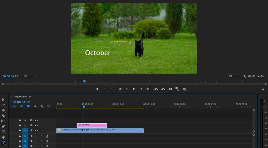Image resolution: width=268 pixels, height=148 pixels.
Task: Target the A1 track header
Action: pyautogui.click(x=25, y=136)
